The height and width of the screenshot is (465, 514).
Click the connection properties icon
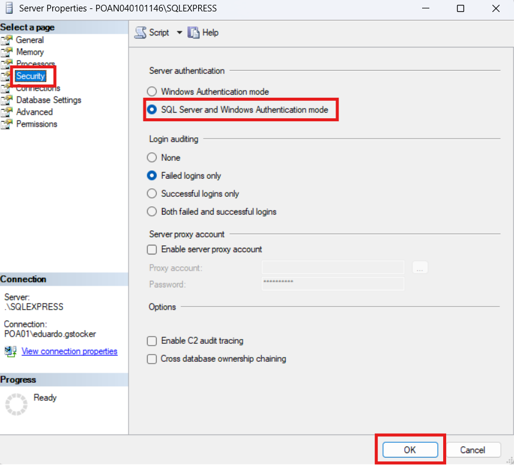(11, 351)
